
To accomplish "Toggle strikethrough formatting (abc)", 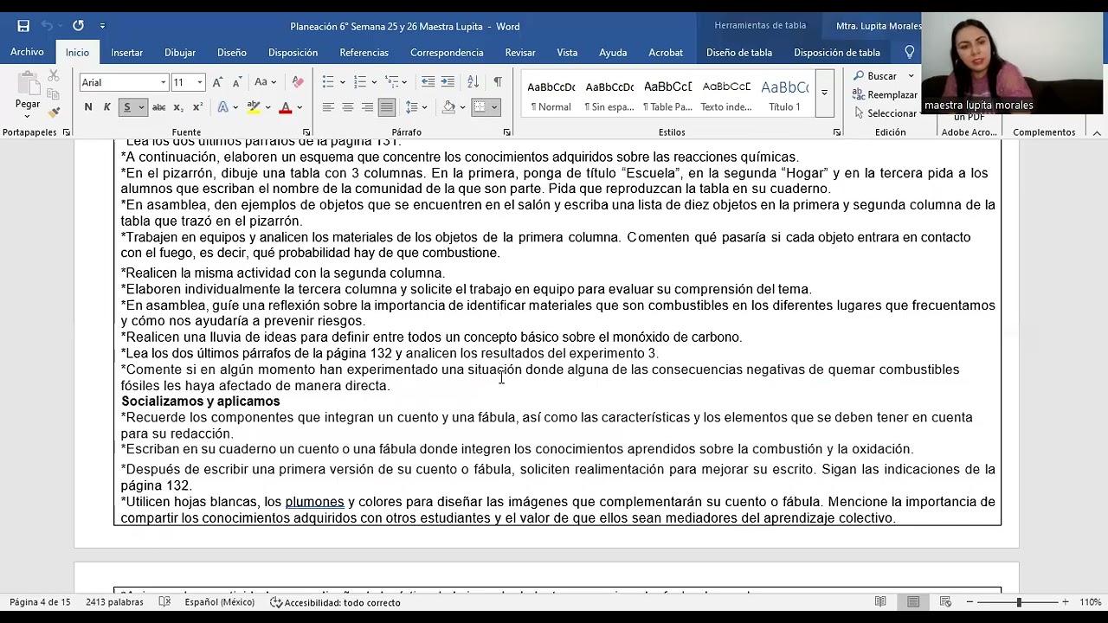I will click(158, 107).
